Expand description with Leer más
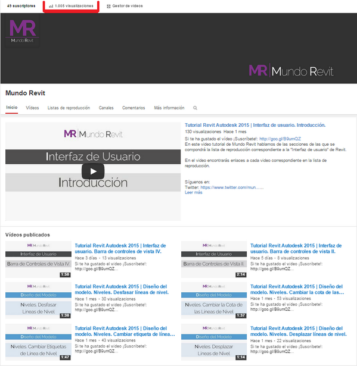The width and height of the screenshot is (357, 366). (x=193, y=193)
